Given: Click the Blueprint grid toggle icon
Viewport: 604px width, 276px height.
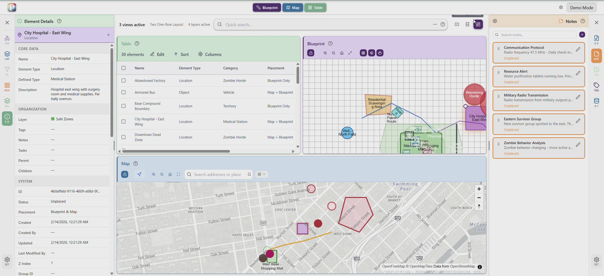Looking at the screenshot, I should pos(363,53).
